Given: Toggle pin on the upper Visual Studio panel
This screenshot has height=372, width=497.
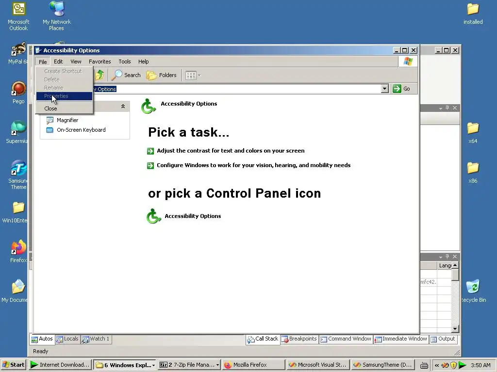Looking at the screenshot, I should [447, 108].
